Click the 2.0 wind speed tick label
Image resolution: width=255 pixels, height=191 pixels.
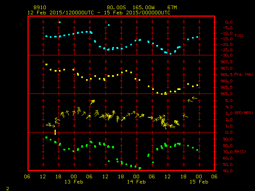coord(229,120)
